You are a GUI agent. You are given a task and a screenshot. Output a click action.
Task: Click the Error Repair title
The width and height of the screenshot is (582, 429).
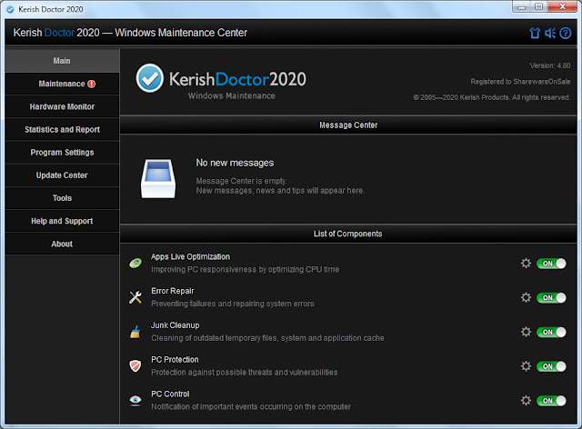[x=173, y=291]
